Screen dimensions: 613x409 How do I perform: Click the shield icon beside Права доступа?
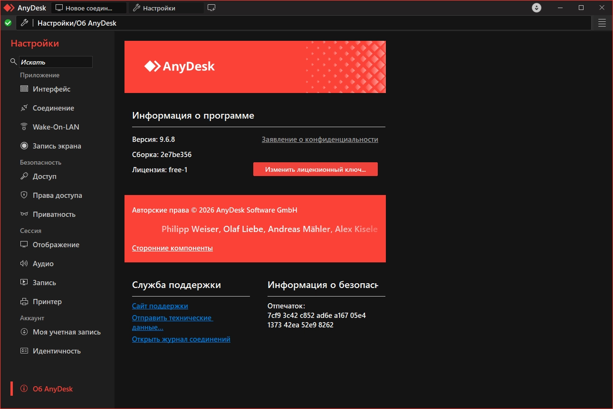point(24,195)
